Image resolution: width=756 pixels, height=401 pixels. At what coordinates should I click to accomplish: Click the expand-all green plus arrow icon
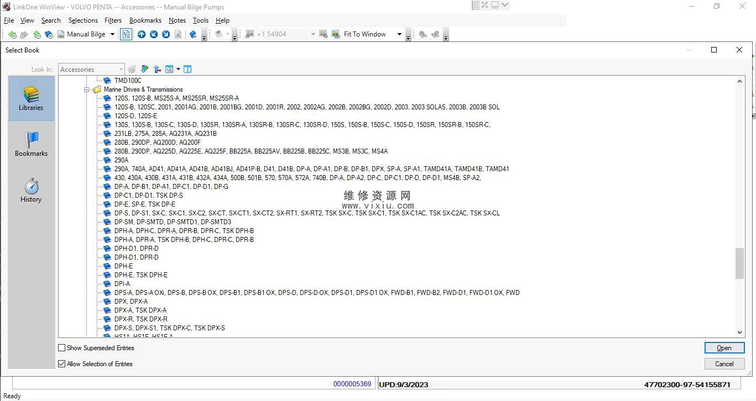[144, 69]
